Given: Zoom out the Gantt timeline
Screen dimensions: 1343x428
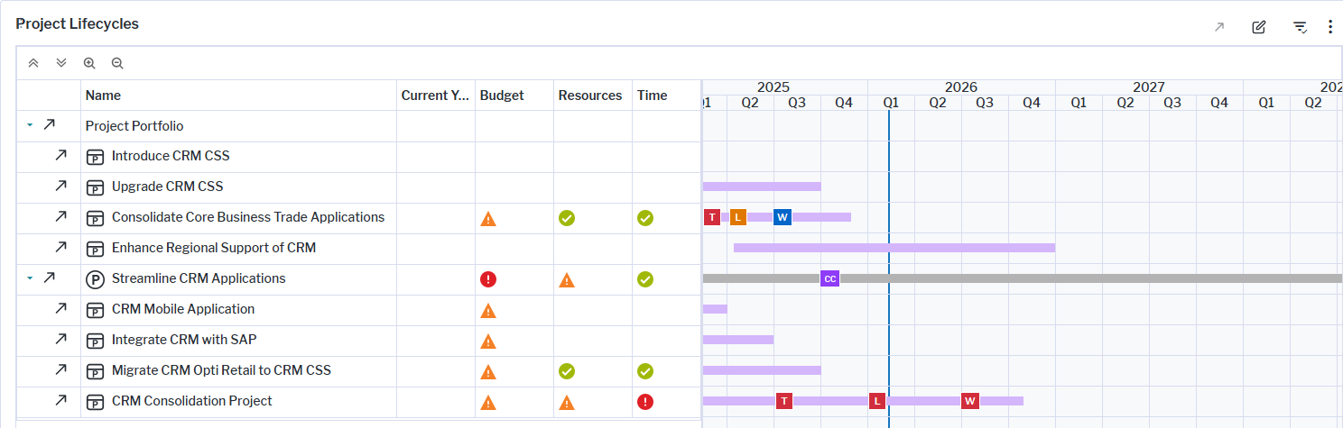Looking at the screenshot, I should [x=117, y=63].
